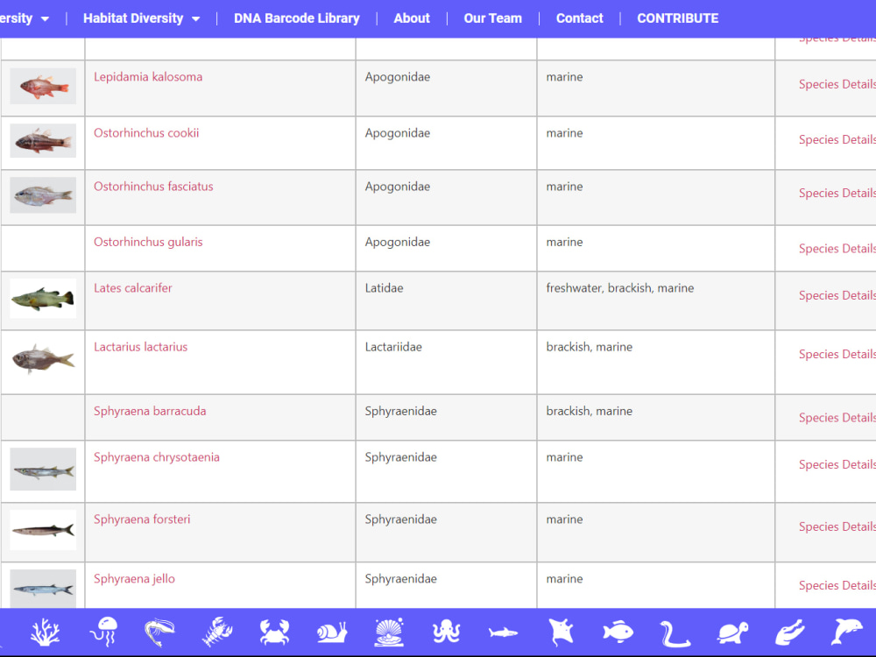Image resolution: width=876 pixels, height=657 pixels.
Task: Open the Lepidamia kalosoma species link
Action: pyautogui.click(x=148, y=77)
